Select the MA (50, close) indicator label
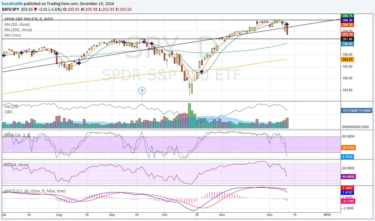The width and height of the screenshot is (375, 221). coord(17,25)
